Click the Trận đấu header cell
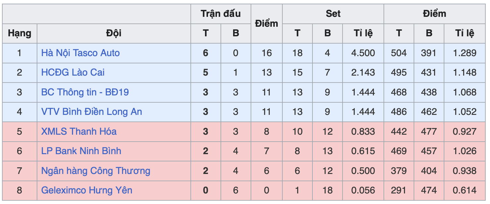 [x=221, y=14]
